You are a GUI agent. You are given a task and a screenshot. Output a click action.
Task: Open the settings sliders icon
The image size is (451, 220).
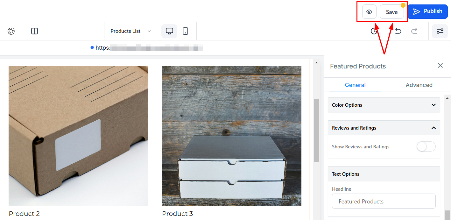point(440,31)
